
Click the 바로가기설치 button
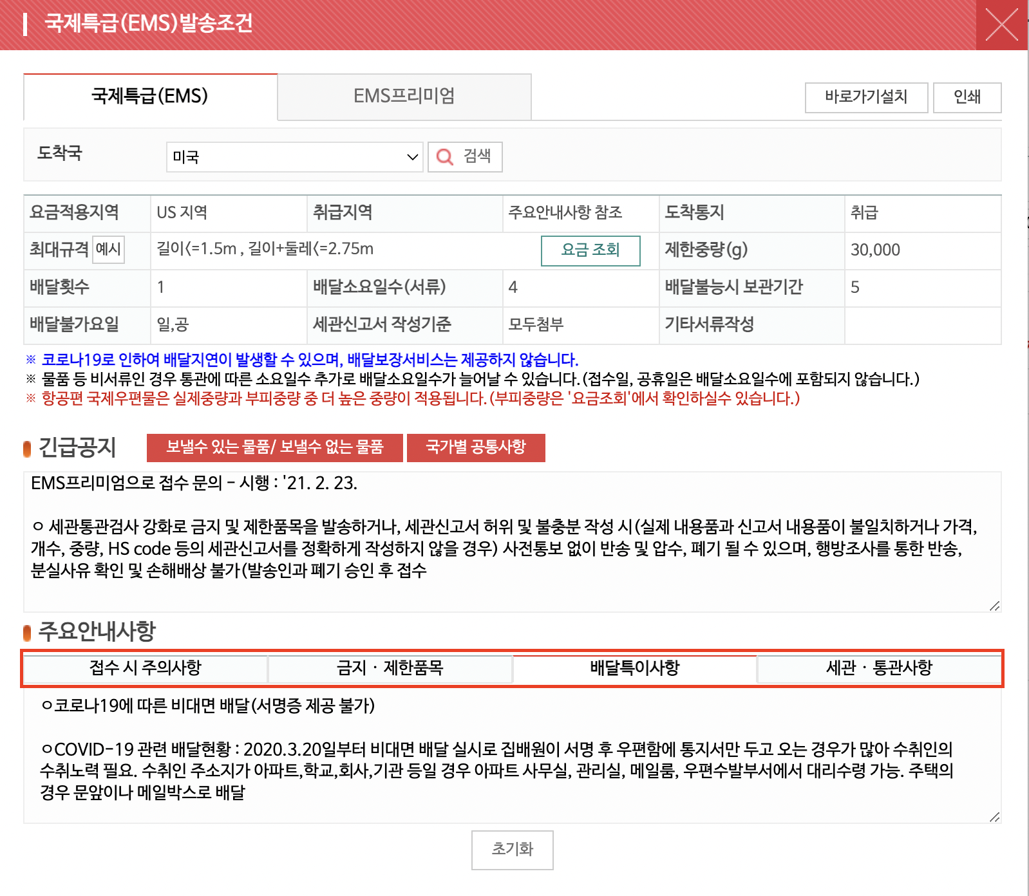tap(866, 97)
